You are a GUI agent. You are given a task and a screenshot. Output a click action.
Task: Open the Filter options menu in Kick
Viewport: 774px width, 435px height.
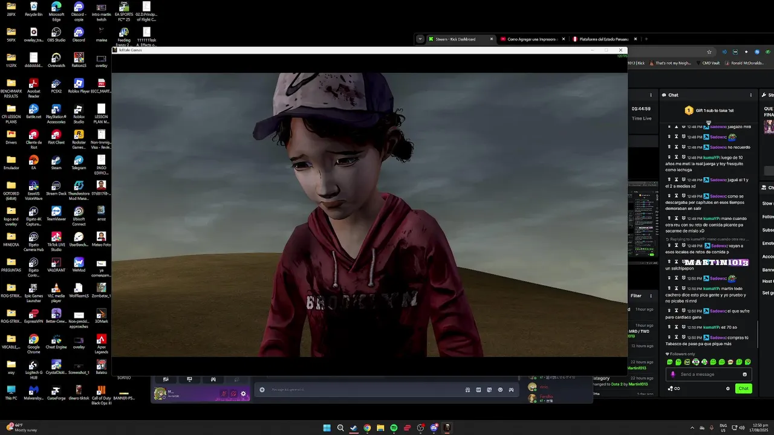(651, 296)
